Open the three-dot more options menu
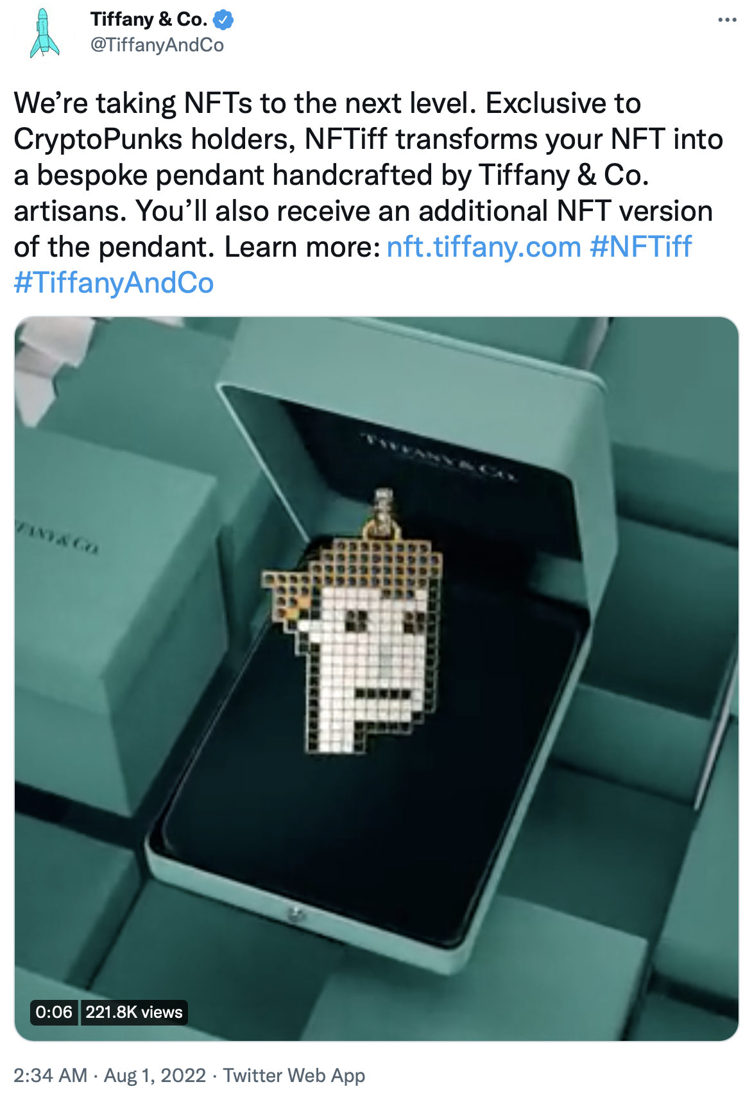This screenshot has height=1100, width=752. (x=727, y=20)
